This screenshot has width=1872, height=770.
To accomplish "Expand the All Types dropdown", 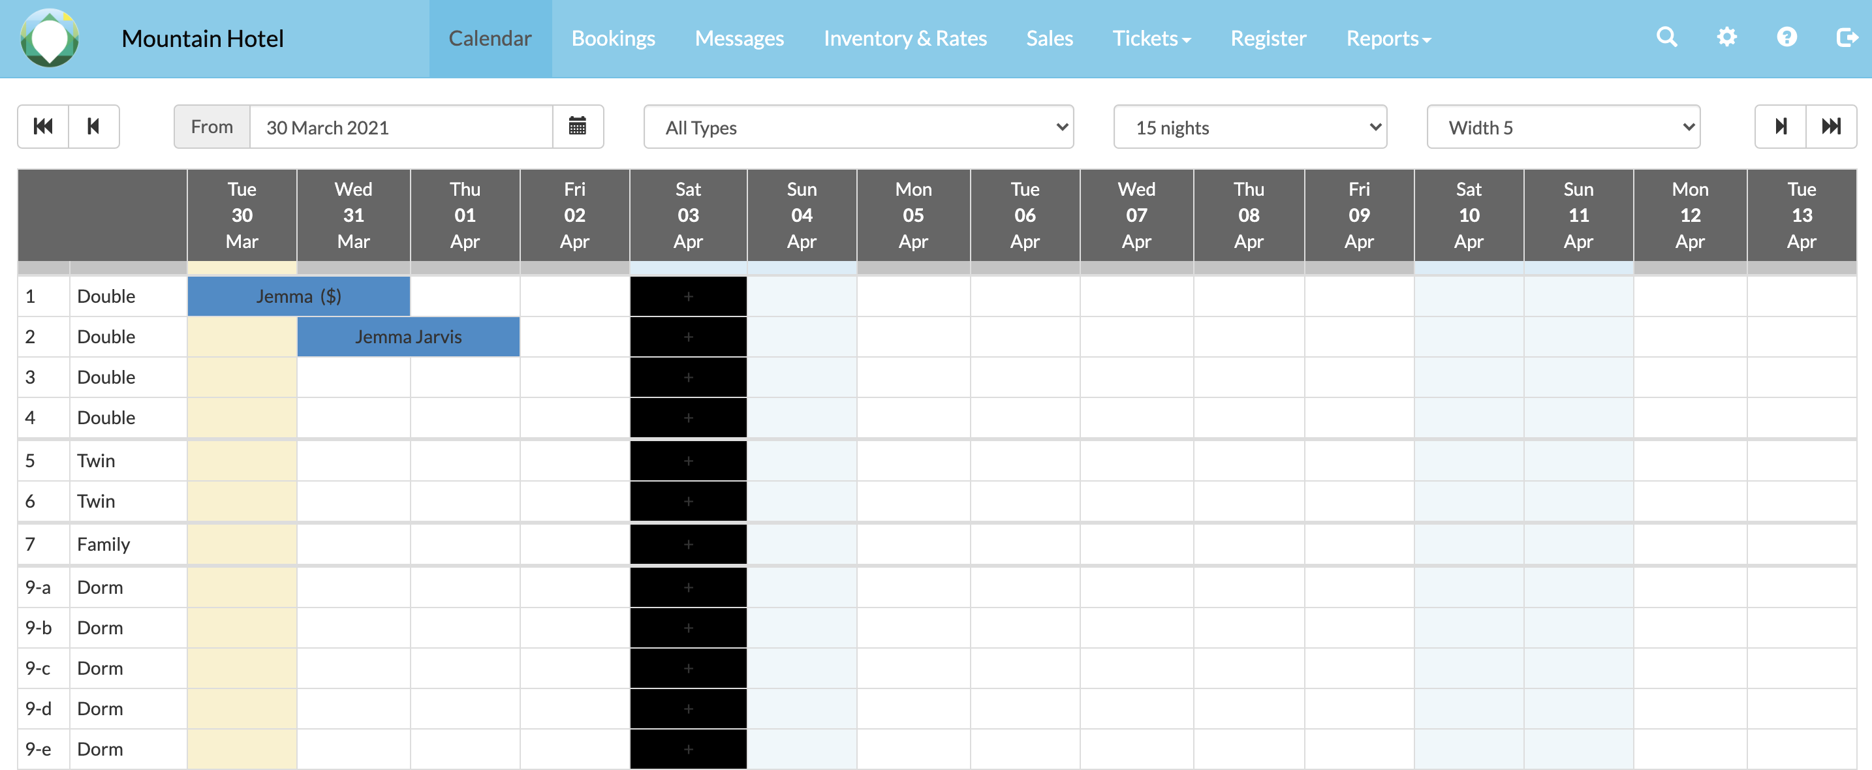I will click(x=858, y=127).
